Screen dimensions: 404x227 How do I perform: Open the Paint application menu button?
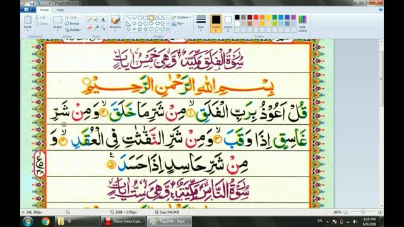[x=28, y=9]
